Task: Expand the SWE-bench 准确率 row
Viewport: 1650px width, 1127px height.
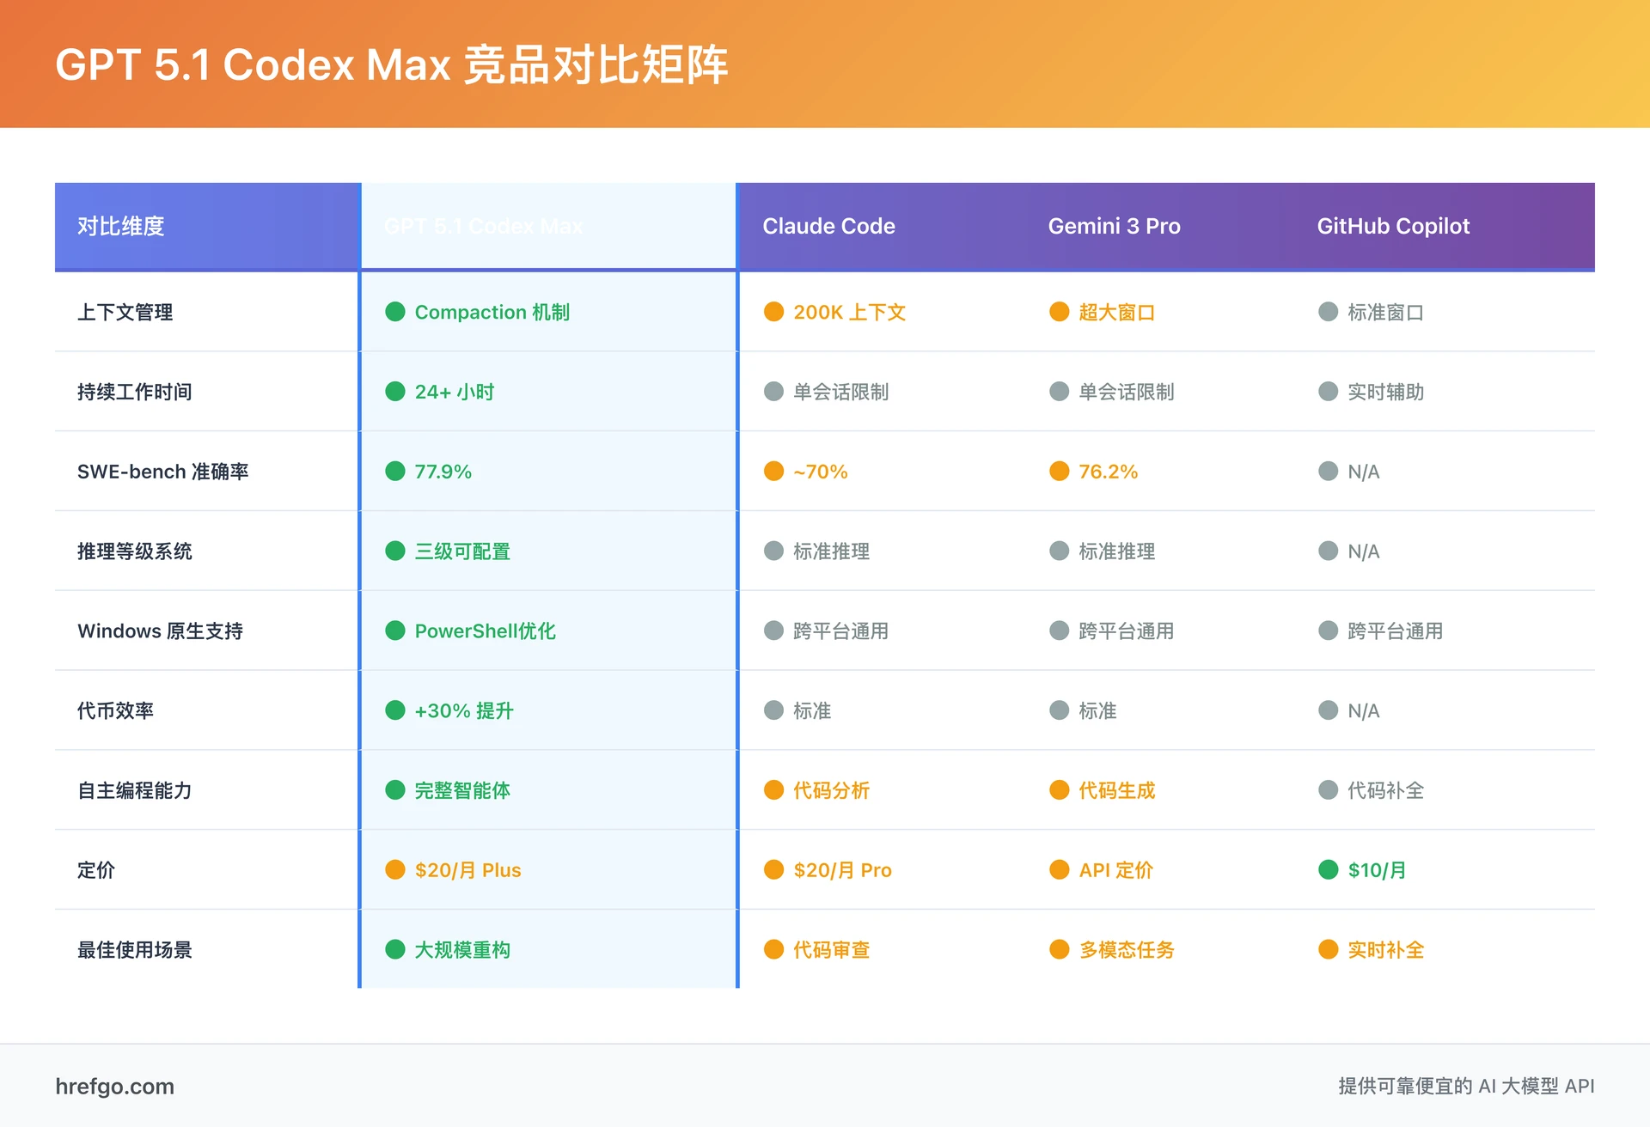Action: (162, 471)
